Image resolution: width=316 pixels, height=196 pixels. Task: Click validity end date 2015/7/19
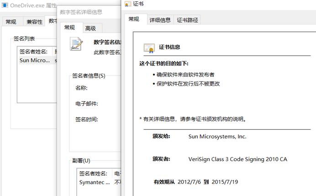225,182
